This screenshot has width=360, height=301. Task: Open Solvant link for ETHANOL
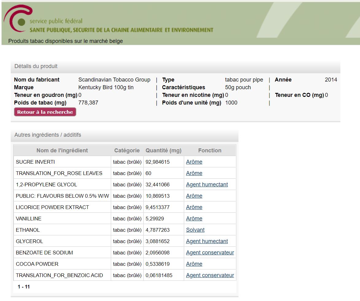tap(195, 230)
